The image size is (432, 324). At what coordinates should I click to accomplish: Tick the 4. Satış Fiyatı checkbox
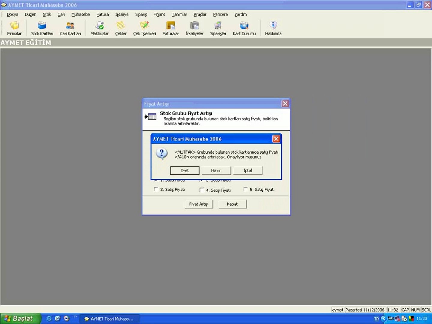[202, 190]
